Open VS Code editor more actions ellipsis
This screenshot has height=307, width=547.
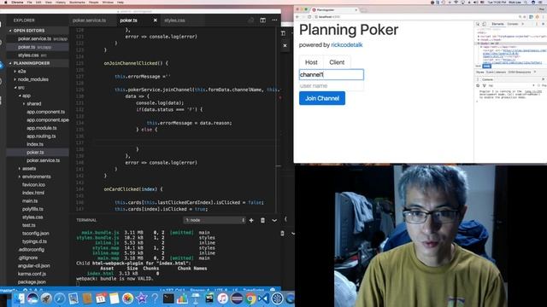coord(274,20)
